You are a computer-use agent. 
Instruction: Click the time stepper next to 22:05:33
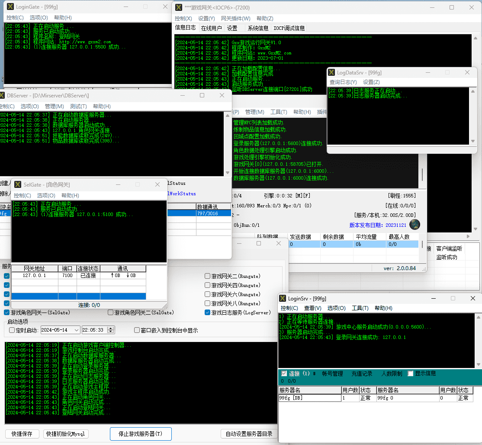tap(111, 330)
